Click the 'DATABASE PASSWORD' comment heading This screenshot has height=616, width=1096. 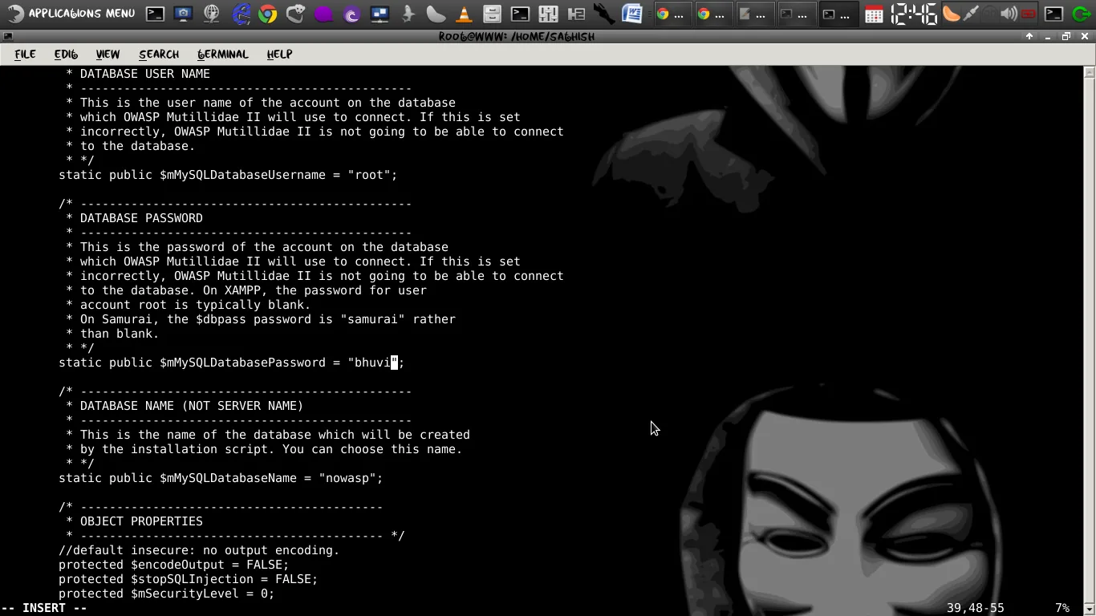coord(141,218)
